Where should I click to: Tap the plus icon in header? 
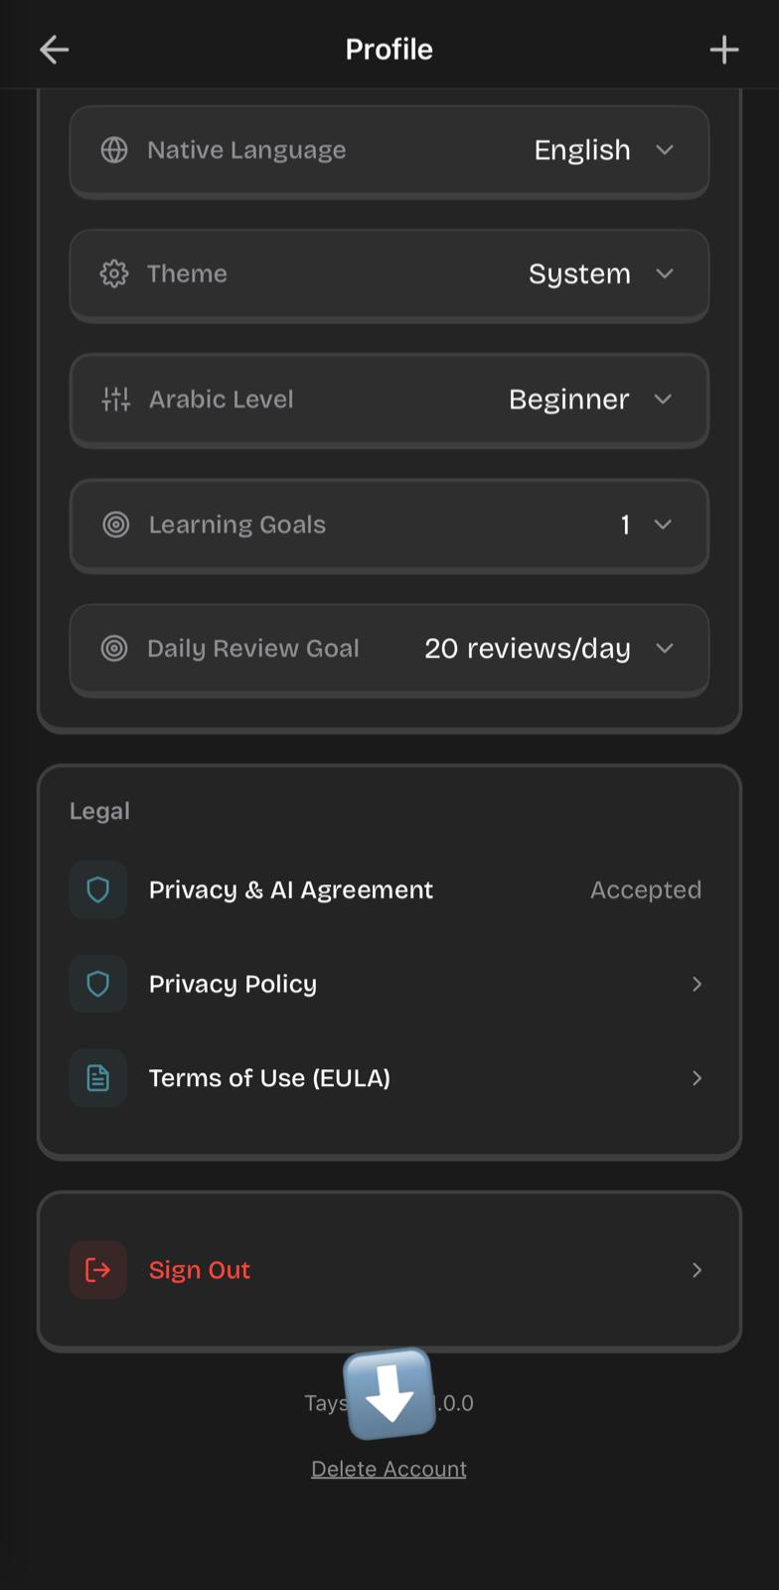click(x=724, y=50)
